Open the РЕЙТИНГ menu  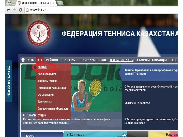tap(52, 60)
